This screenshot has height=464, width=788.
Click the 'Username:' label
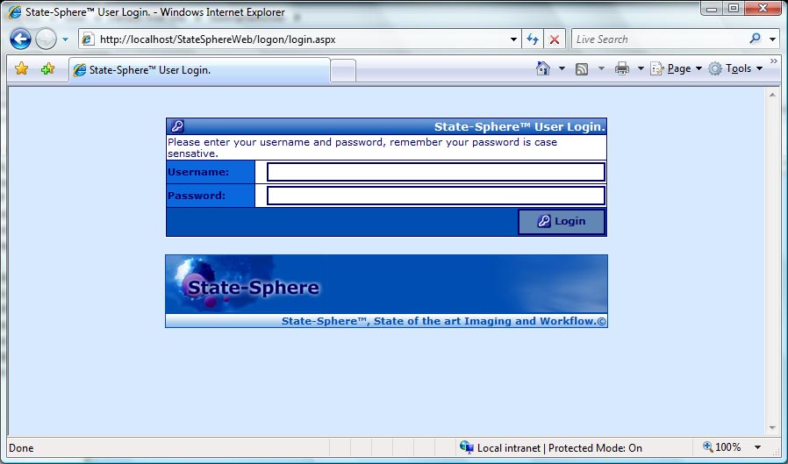click(x=198, y=172)
